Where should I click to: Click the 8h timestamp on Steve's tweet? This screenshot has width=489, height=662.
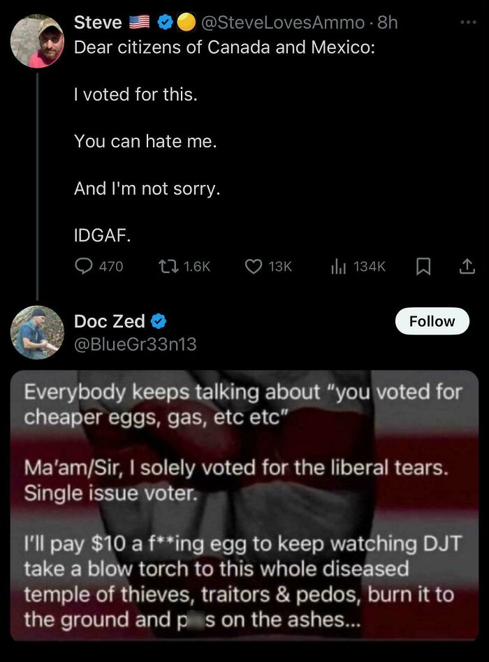point(386,22)
